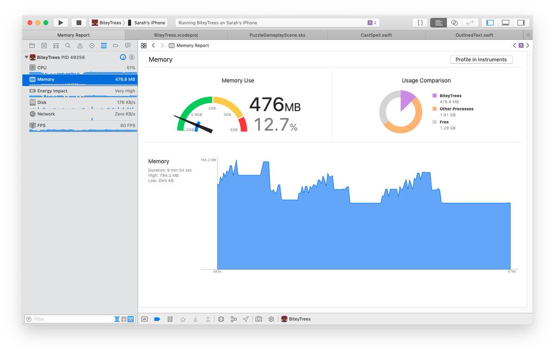This screenshot has height=354, width=555.
Task: Switch to the version editor
Action: (x=470, y=23)
